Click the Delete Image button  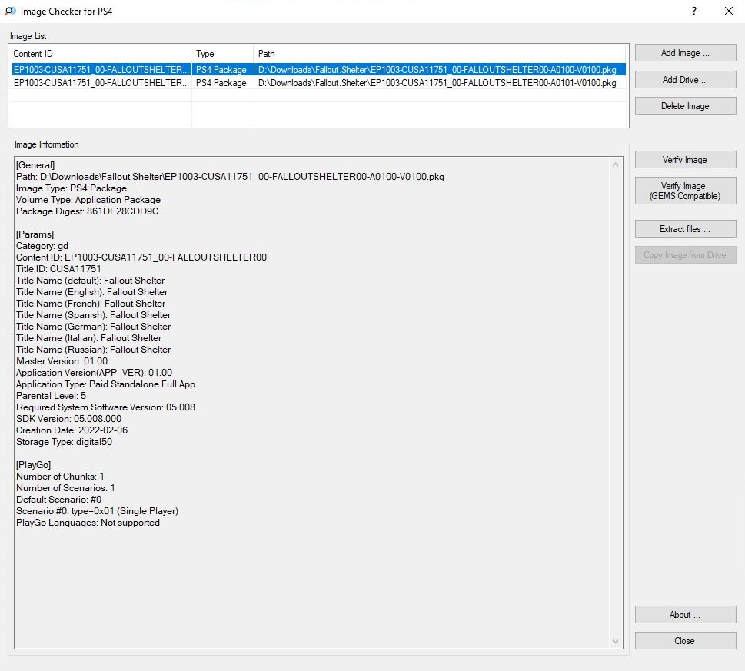point(685,106)
